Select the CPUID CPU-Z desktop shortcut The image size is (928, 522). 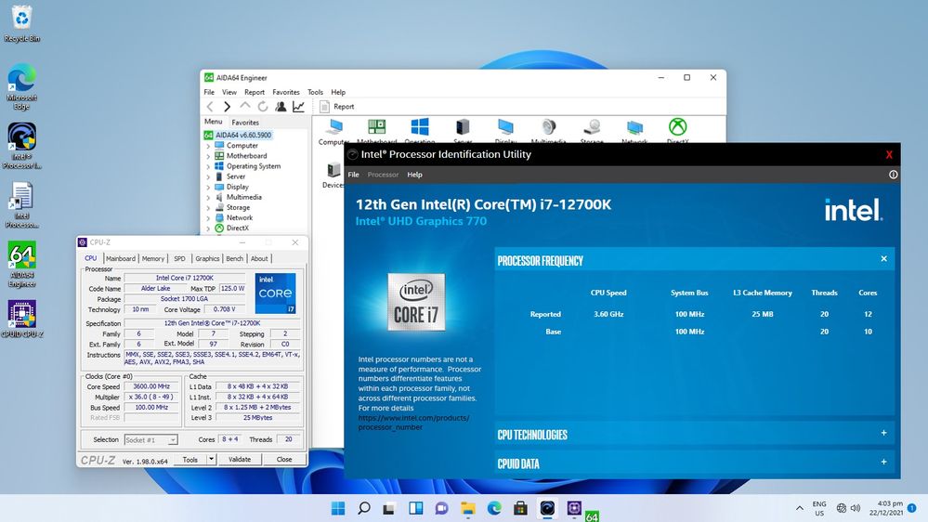[22, 319]
